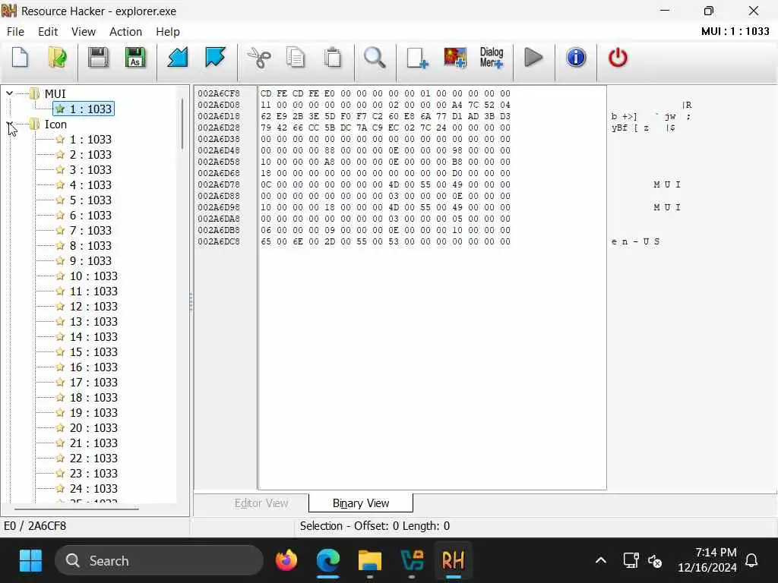
Task: Open the Windows Start menu
Action: [x=30, y=561]
